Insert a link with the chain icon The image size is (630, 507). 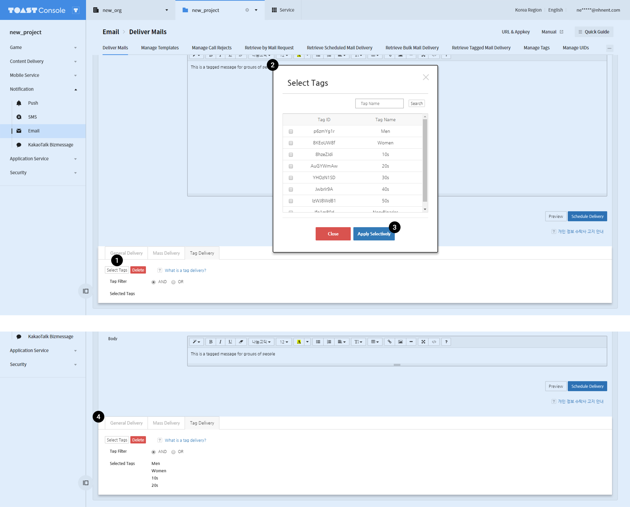[x=389, y=342]
